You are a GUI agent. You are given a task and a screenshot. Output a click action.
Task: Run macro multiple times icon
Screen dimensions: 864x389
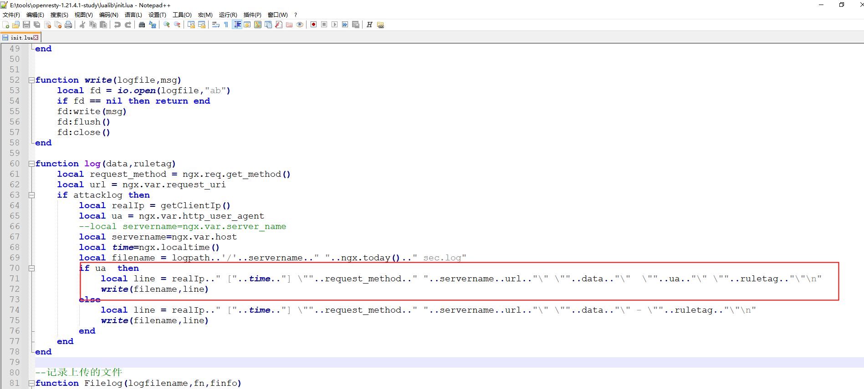coord(345,25)
